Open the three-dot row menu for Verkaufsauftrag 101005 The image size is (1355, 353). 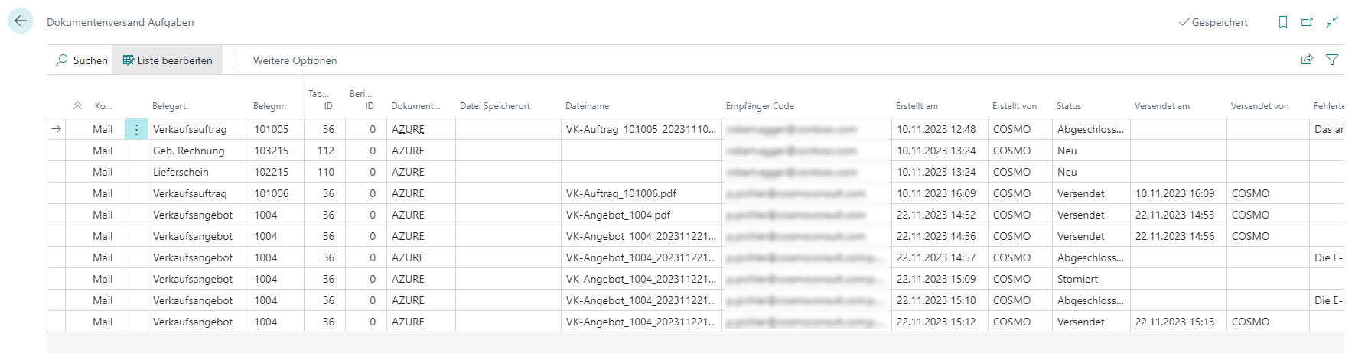[136, 130]
